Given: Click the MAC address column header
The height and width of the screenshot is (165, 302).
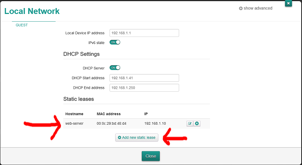Looking at the screenshot, I should pyautogui.click(x=108, y=114).
